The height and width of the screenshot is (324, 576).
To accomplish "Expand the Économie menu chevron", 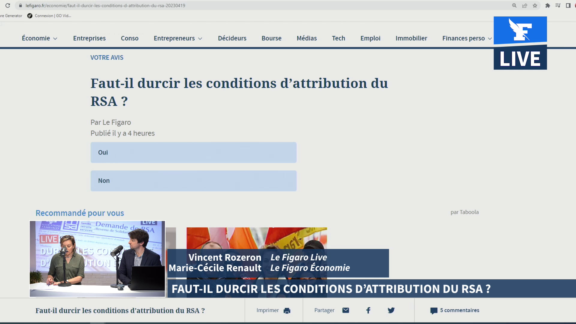I will click(55, 39).
